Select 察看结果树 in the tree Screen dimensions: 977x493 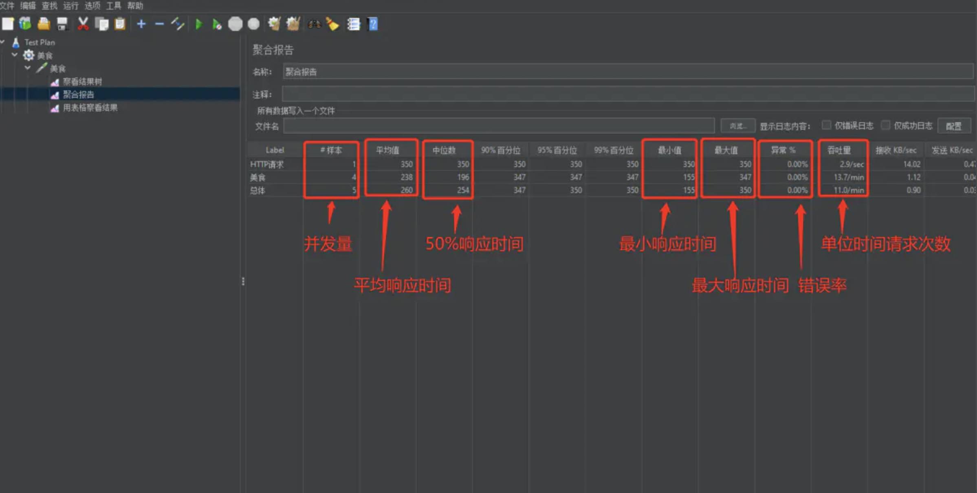[x=82, y=81]
